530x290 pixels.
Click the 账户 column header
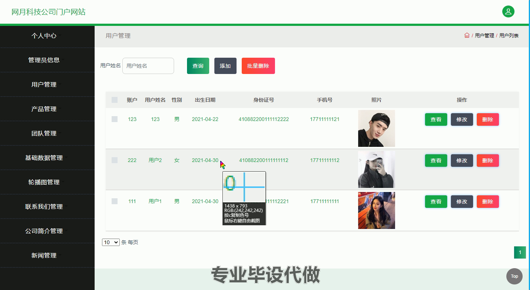coord(132,100)
